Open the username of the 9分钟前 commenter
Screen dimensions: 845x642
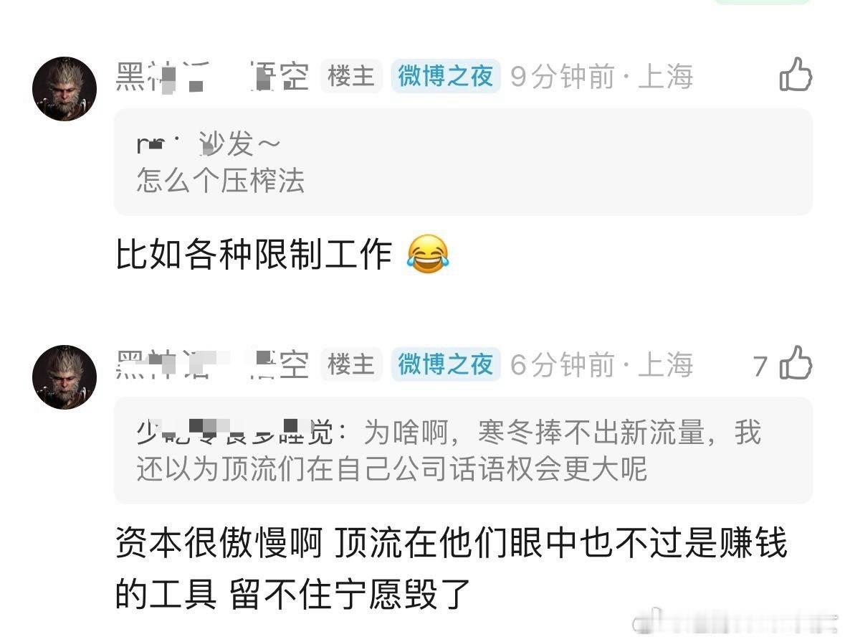212,76
